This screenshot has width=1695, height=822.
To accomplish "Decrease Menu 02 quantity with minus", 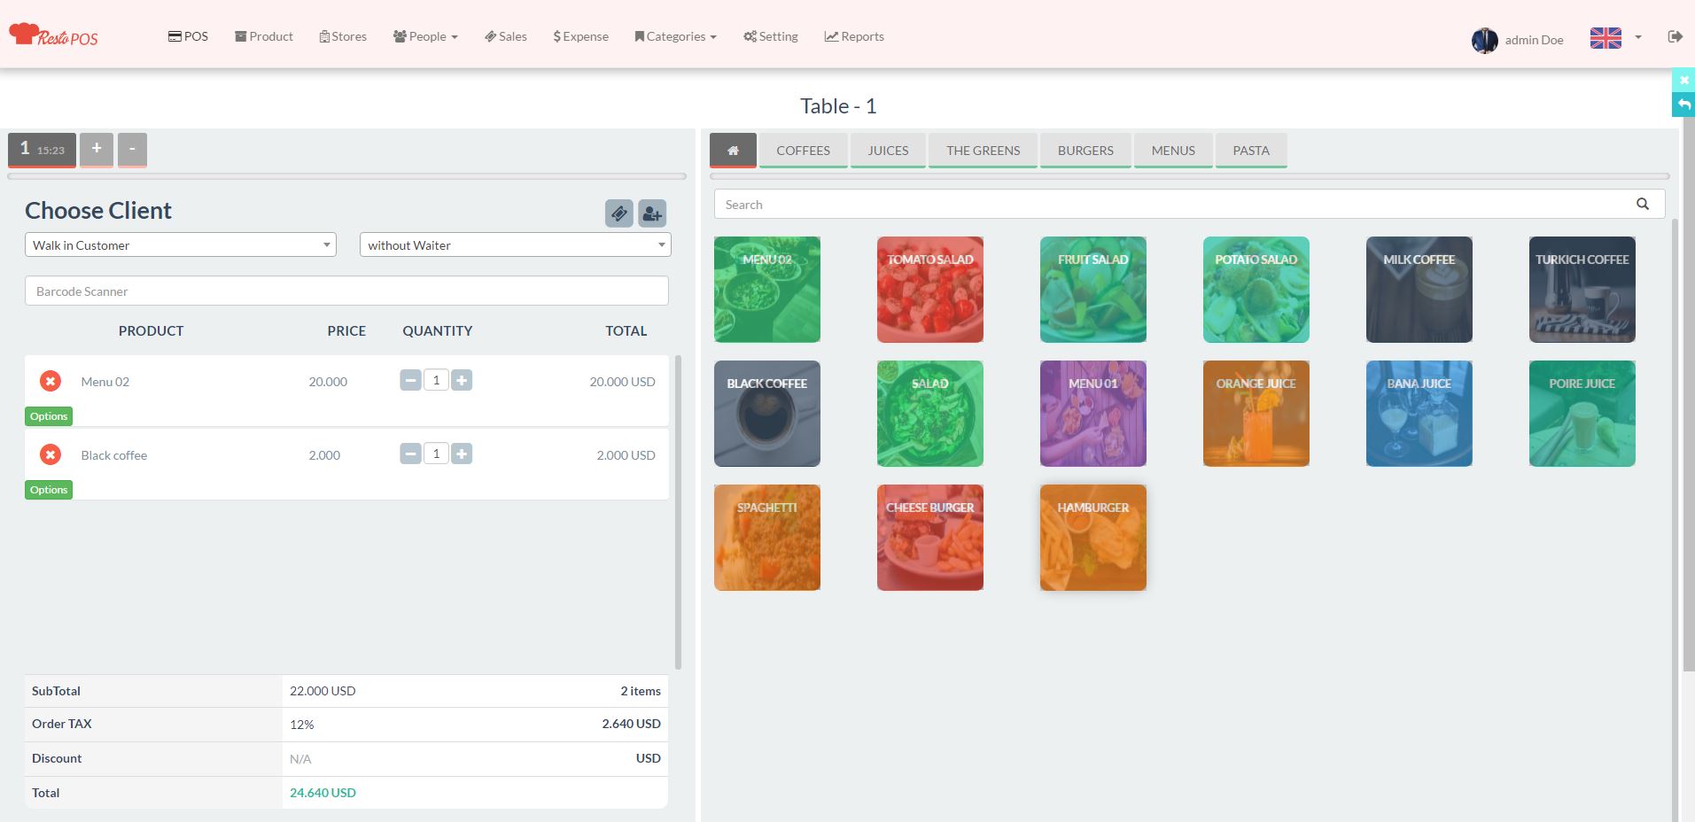I will pos(410,381).
